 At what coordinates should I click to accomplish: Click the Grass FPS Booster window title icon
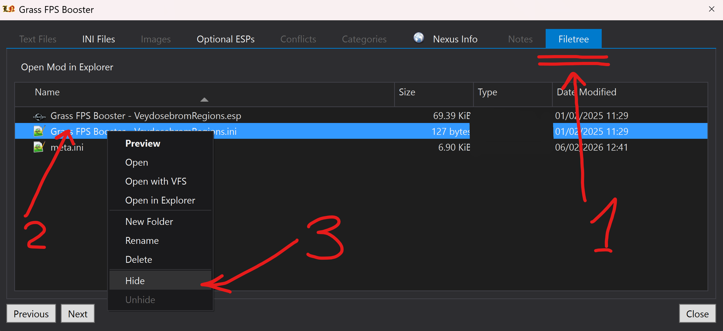[x=9, y=9]
